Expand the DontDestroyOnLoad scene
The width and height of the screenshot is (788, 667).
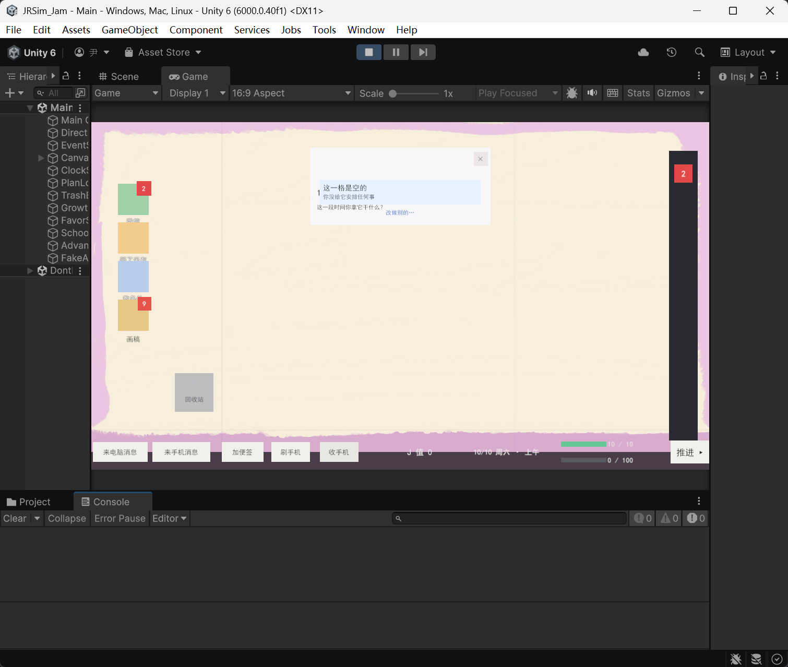tap(30, 270)
